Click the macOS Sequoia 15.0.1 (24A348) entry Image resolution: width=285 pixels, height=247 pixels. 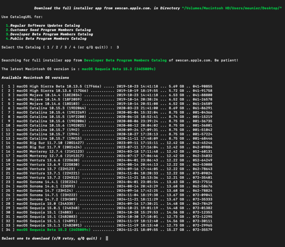click(107, 208)
